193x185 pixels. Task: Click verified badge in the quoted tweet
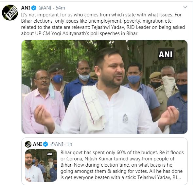click(45, 144)
